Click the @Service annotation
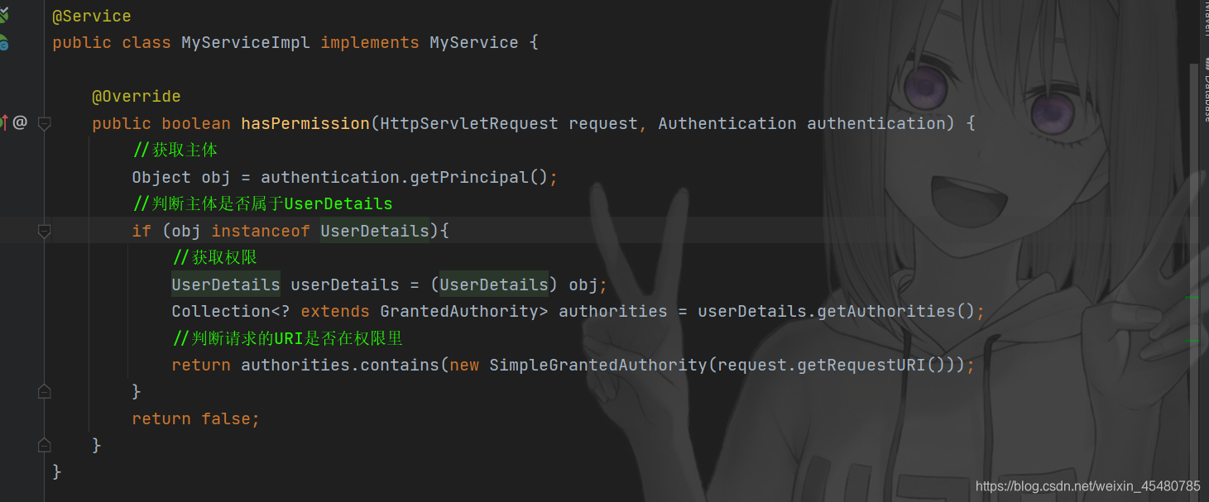Image resolution: width=1209 pixels, height=502 pixels. click(92, 16)
